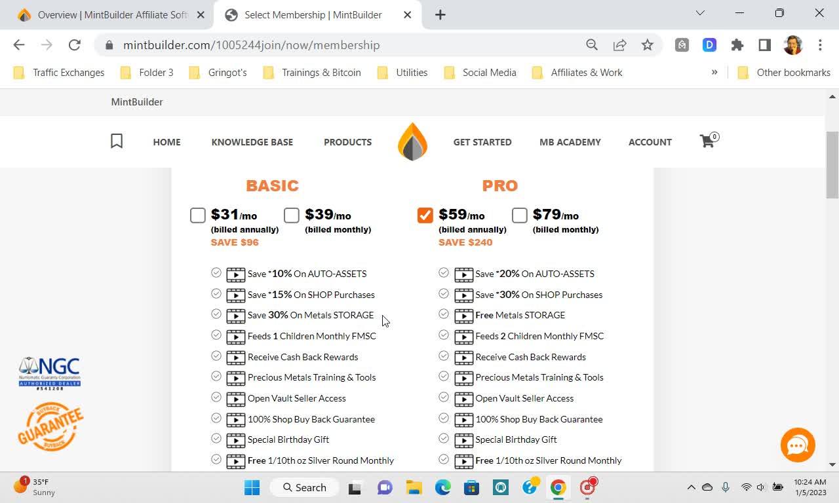The height and width of the screenshot is (503, 839).
Task: Click the share page icon in address bar
Action: (x=619, y=45)
